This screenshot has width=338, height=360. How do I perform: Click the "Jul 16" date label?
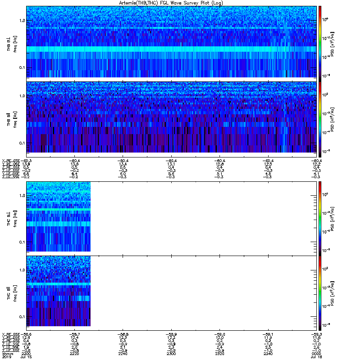(x=316, y=357)
